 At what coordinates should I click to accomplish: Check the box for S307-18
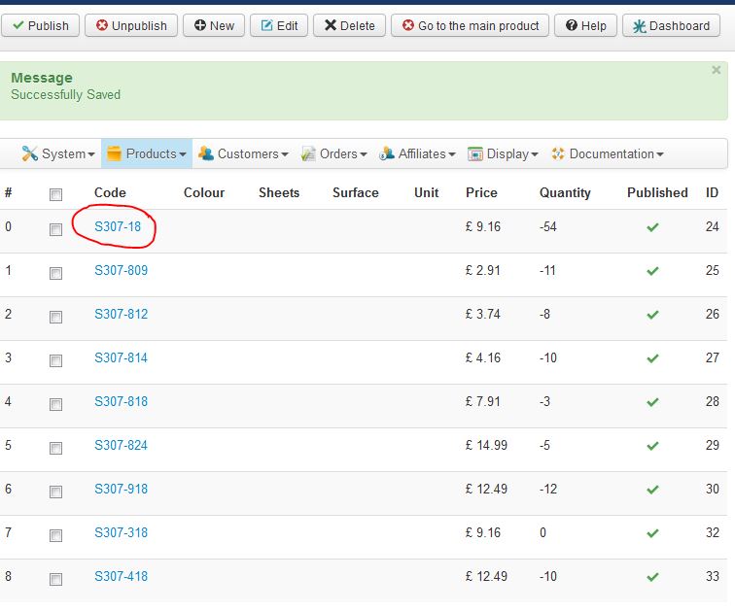click(x=55, y=229)
